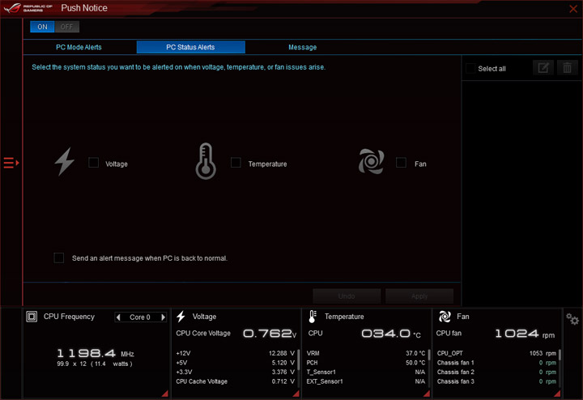Image resolution: width=583 pixels, height=400 pixels.
Task: Enable the Temperature alert checkbox
Action: click(x=236, y=163)
